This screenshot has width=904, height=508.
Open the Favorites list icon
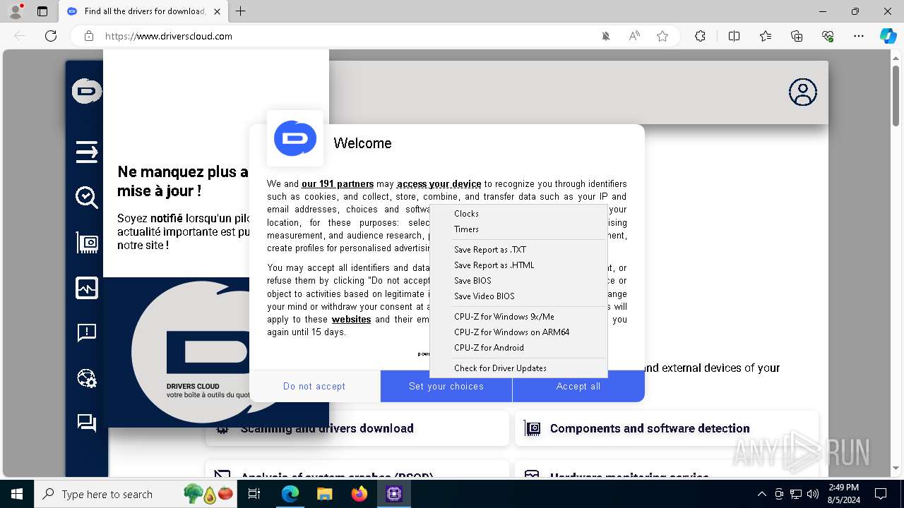pos(766,36)
